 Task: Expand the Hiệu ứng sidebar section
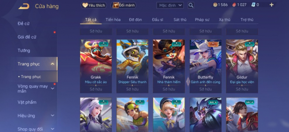point(53,116)
